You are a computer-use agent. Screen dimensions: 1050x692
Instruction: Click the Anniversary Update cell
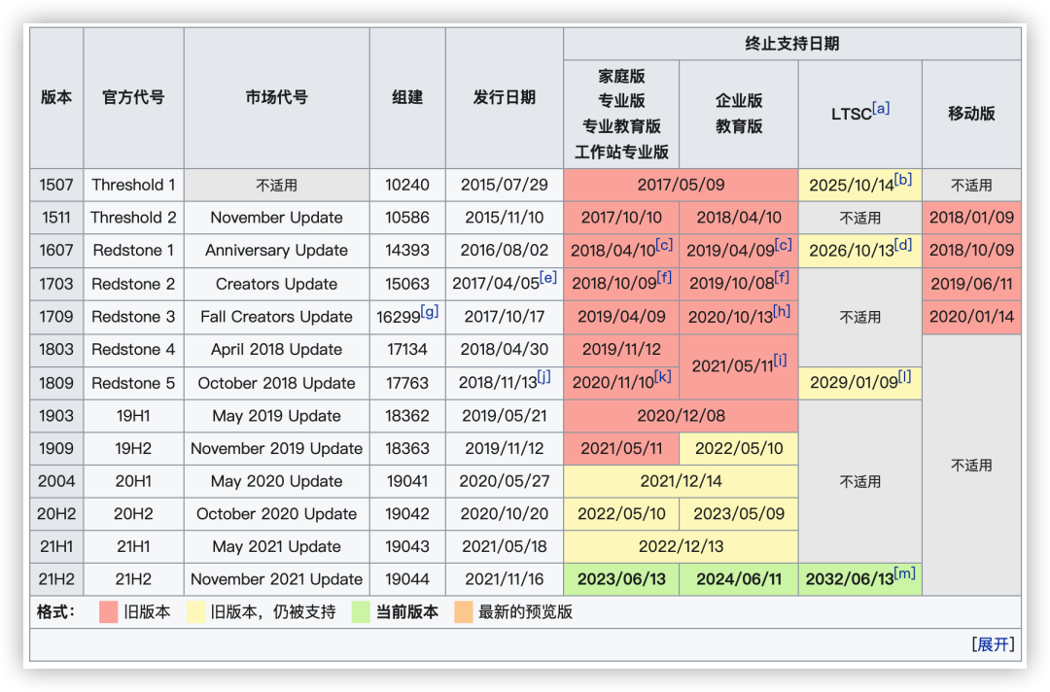[x=276, y=251]
